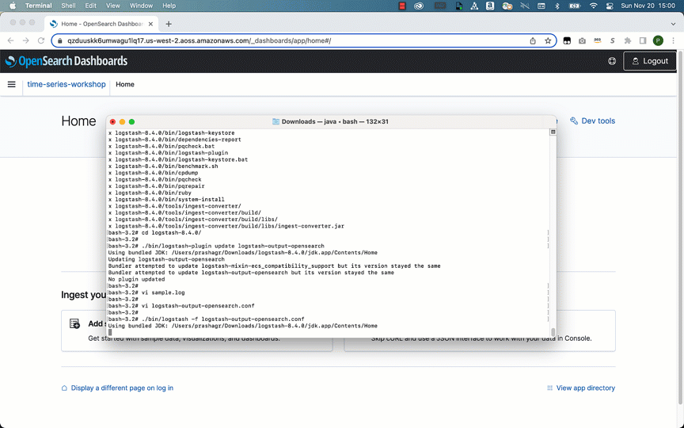Open the Window menu
The height and width of the screenshot is (428, 684).
(142, 6)
